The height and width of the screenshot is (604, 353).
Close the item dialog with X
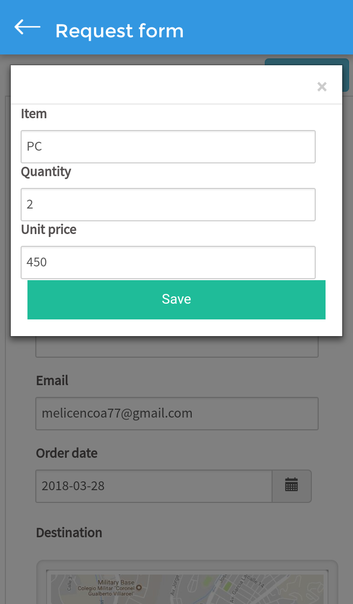pyautogui.click(x=322, y=87)
